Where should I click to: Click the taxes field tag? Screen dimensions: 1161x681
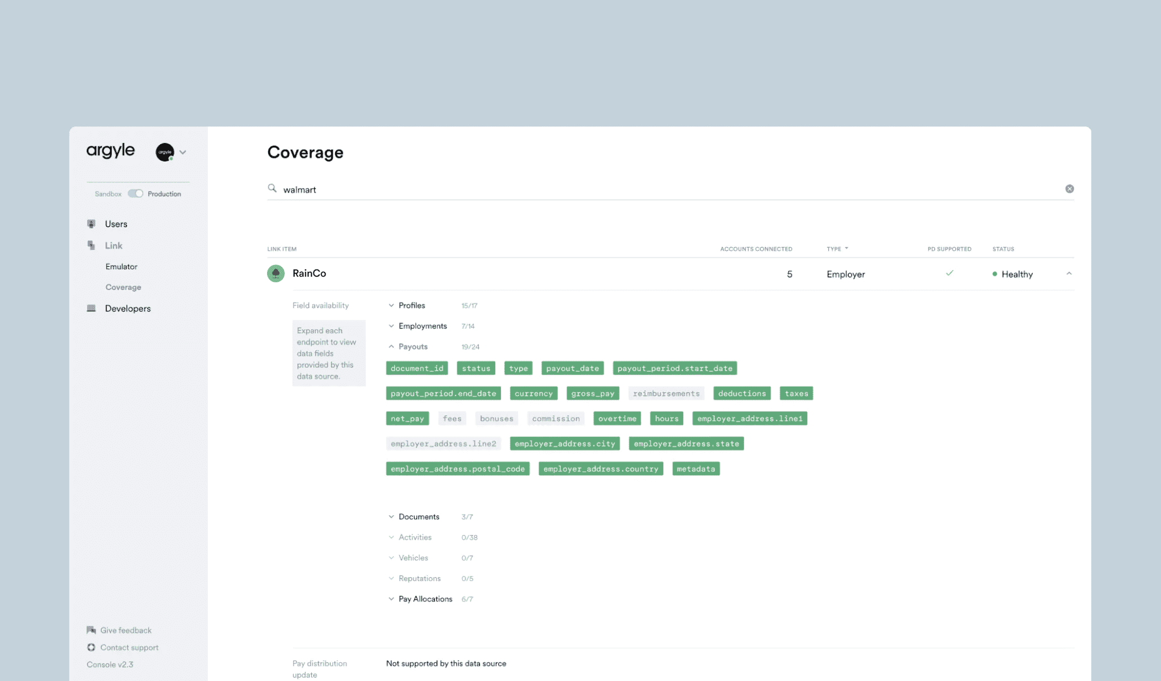(797, 393)
